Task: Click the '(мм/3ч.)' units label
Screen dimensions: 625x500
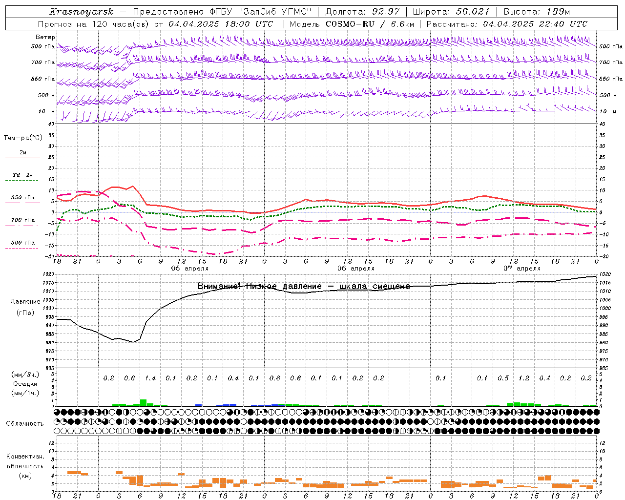Action: 25,375
